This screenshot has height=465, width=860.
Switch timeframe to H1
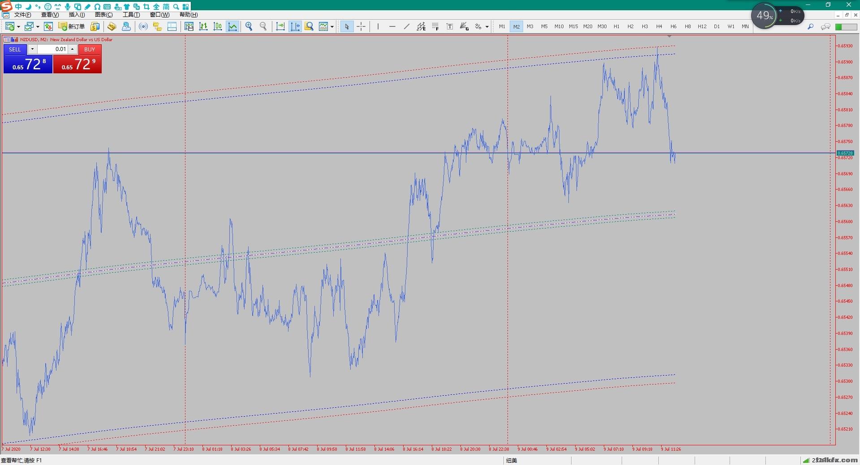point(616,27)
